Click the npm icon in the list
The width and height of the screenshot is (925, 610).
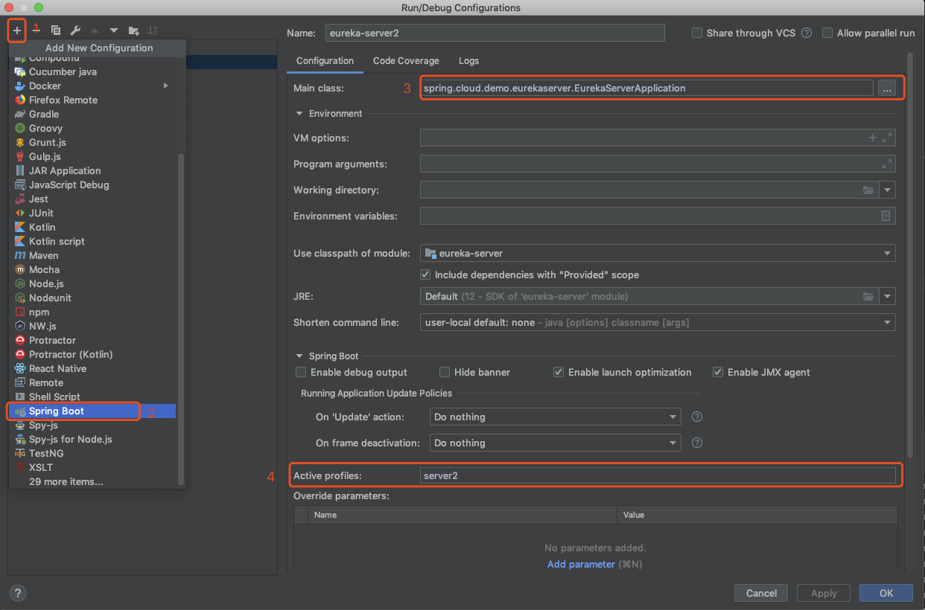(x=20, y=312)
